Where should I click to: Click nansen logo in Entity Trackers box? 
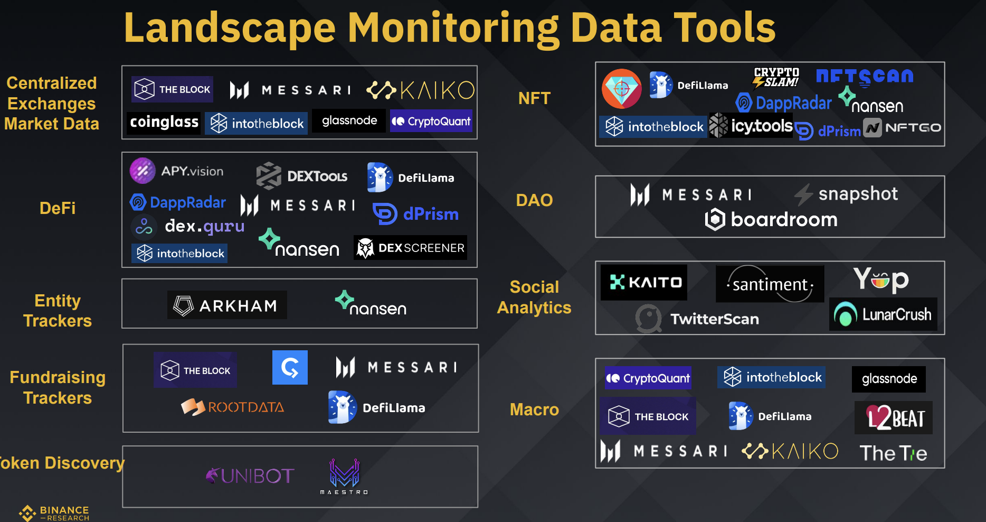[x=371, y=303]
